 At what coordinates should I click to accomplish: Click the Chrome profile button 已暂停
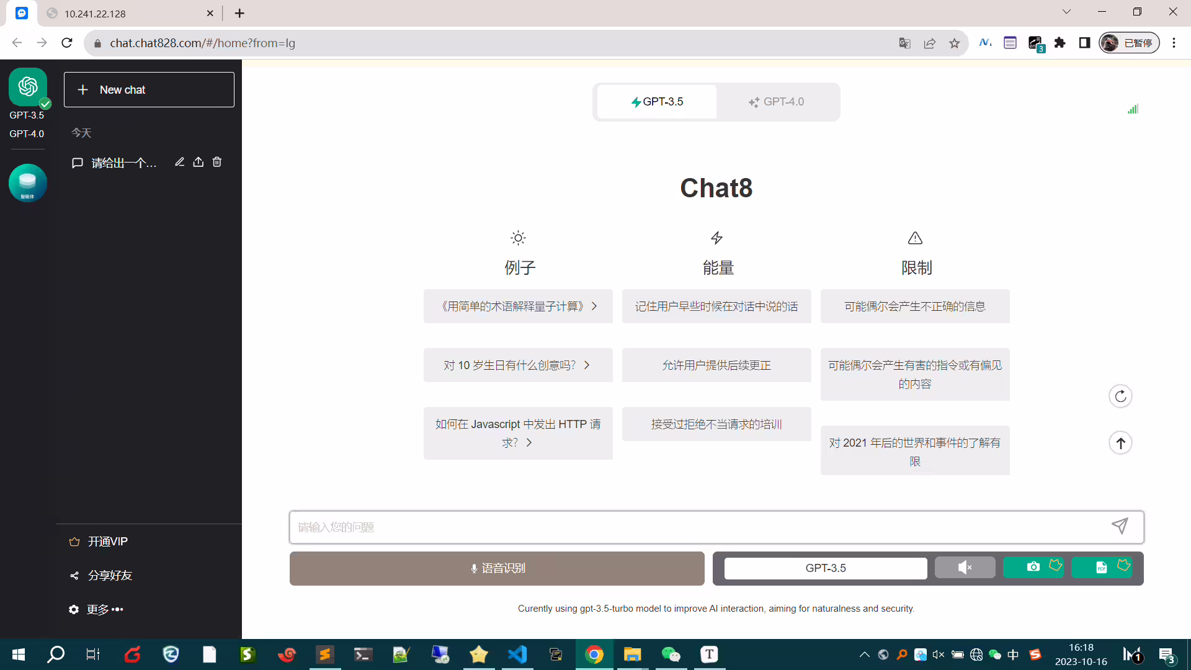tap(1129, 43)
